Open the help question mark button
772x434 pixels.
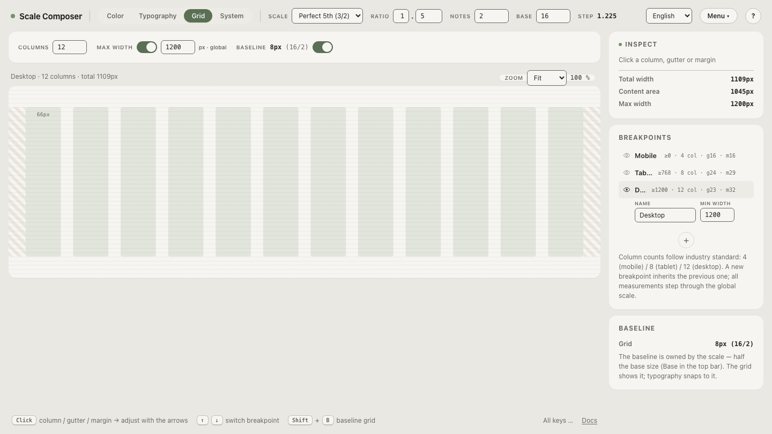(x=753, y=16)
